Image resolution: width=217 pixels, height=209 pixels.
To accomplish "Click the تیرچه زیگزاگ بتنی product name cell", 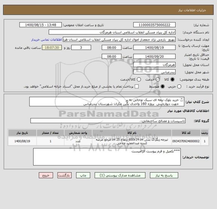I will click(132, 141).
